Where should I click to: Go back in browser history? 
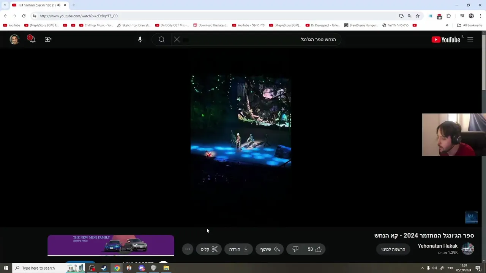tap(5, 16)
